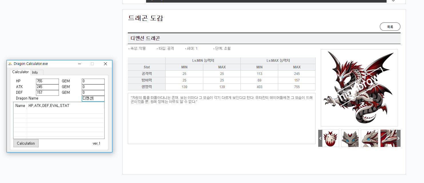Select the dragon egg thumbnail

[x=331, y=138]
